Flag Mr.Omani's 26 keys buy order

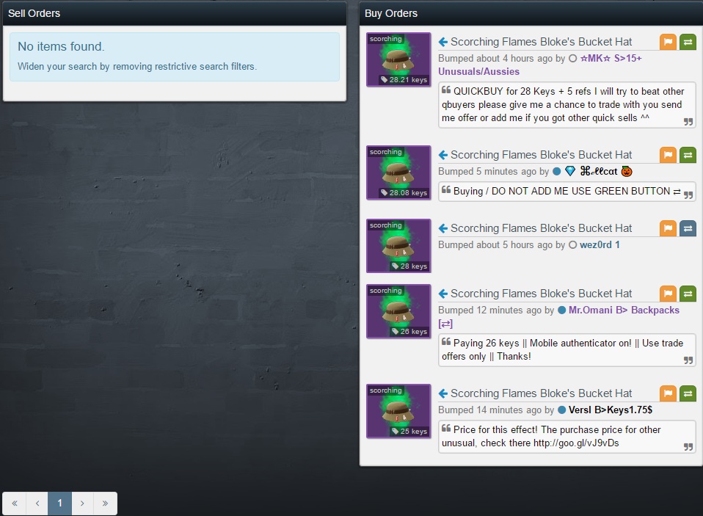pyautogui.click(x=668, y=294)
